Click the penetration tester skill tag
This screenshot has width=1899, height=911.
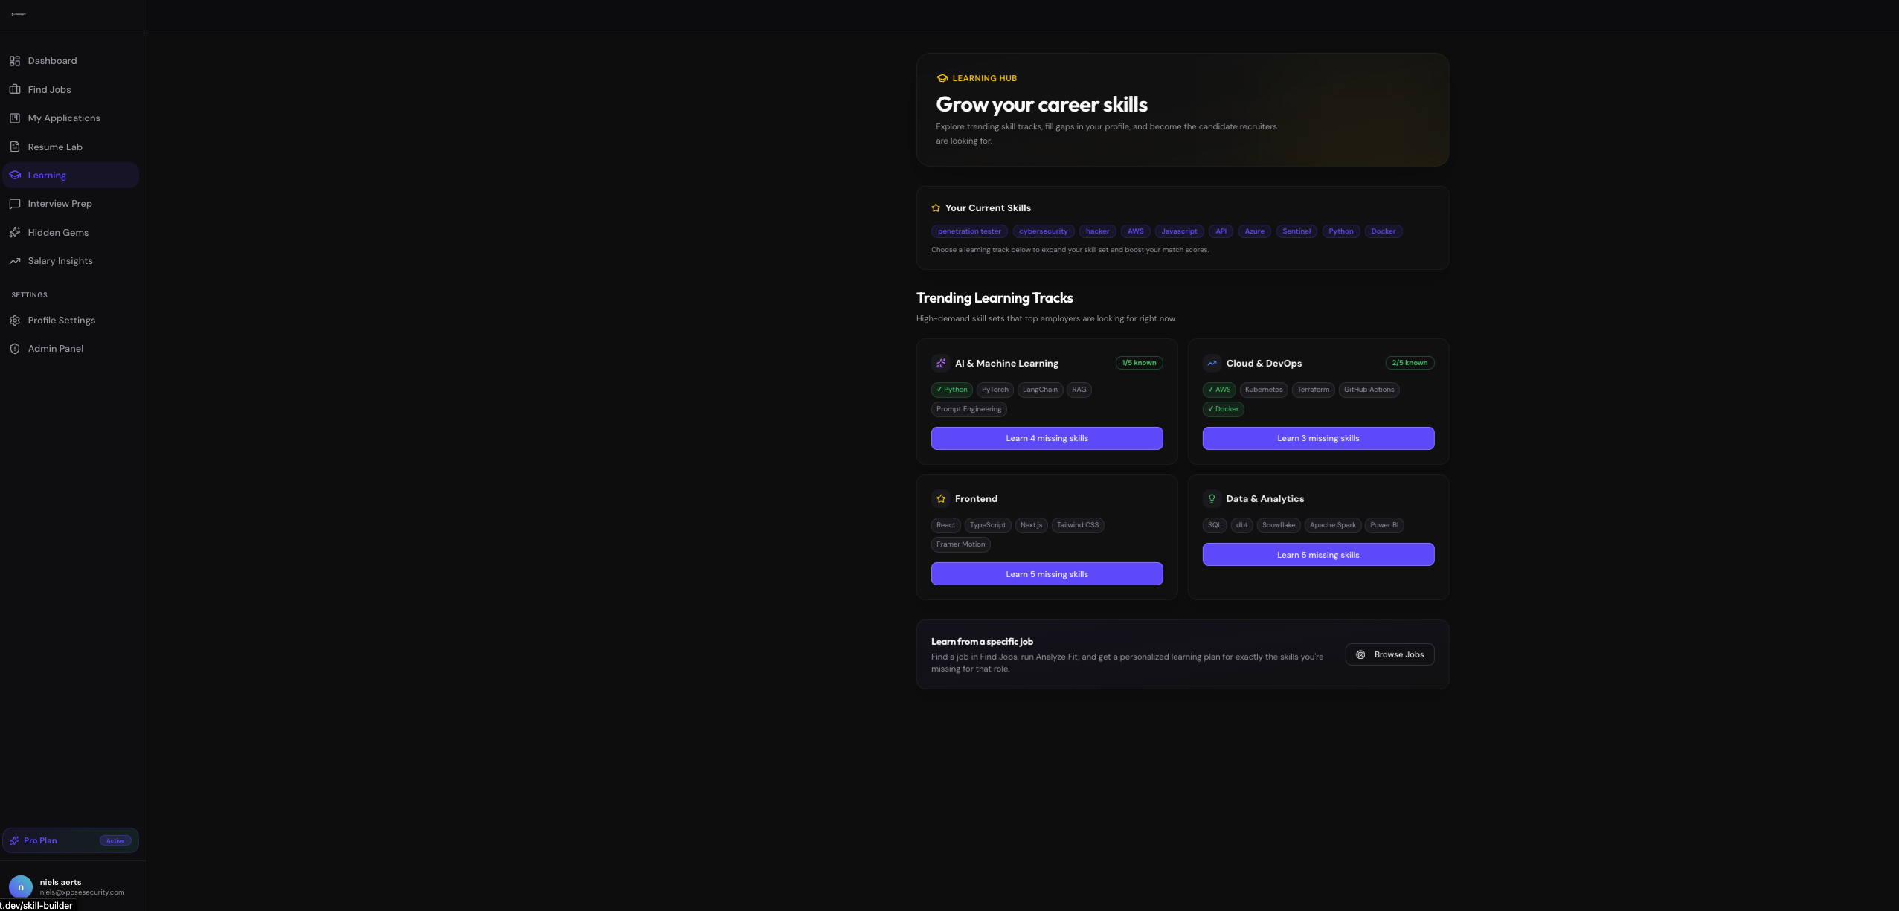click(969, 231)
